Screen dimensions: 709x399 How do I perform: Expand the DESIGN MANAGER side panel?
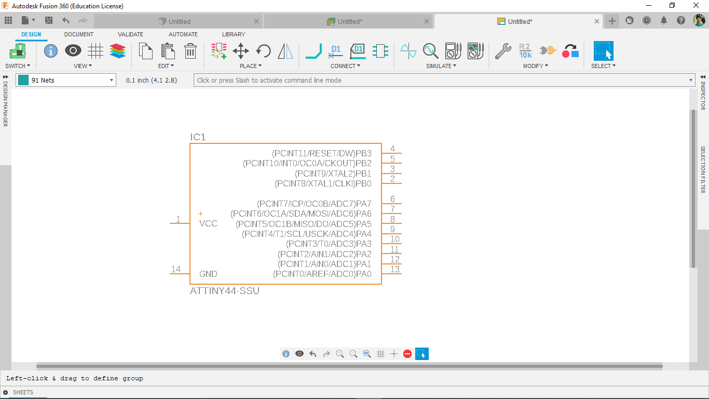tap(5, 101)
